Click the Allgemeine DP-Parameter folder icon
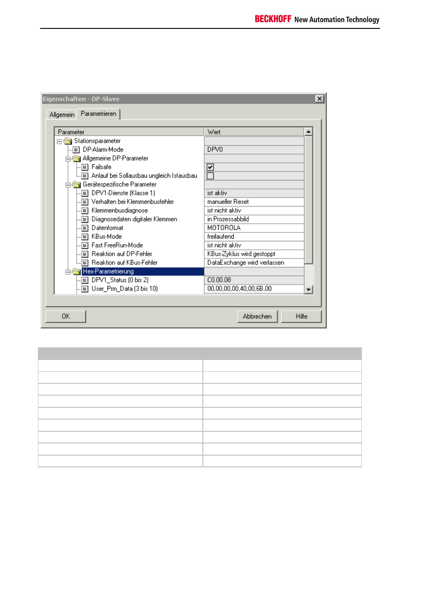 coord(77,158)
